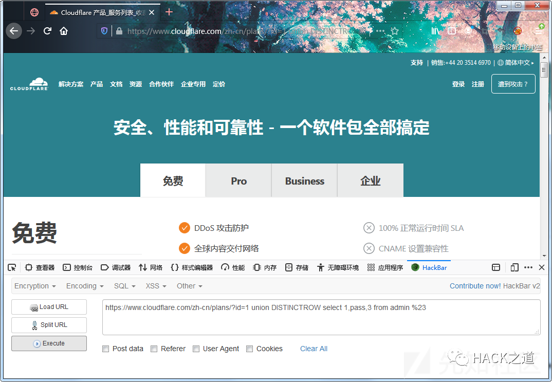Viewport: 552px width, 382px height.
Task: Open devtools more options menu
Action: point(528,267)
